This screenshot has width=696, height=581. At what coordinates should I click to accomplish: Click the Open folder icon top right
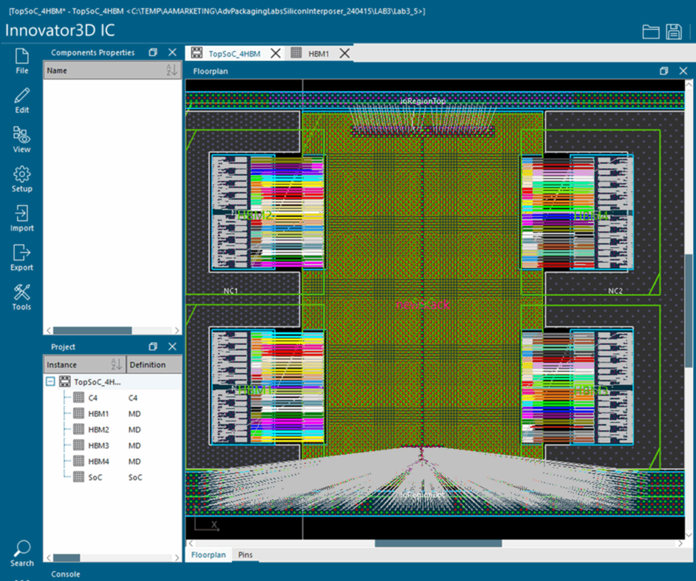pyautogui.click(x=650, y=31)
